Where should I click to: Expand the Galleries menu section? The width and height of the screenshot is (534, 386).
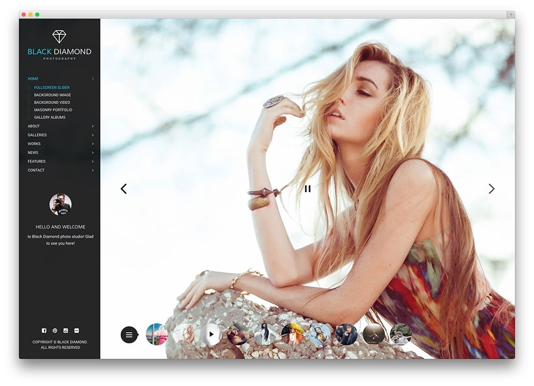tap(37, 135)
